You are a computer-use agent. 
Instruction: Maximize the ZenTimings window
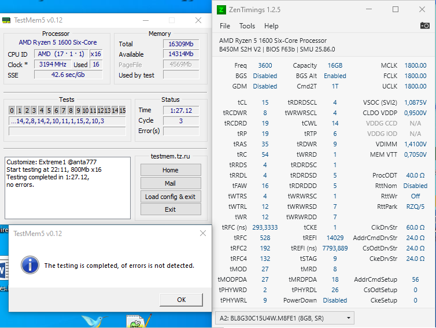pyautogui.click(x=396, y=9)
